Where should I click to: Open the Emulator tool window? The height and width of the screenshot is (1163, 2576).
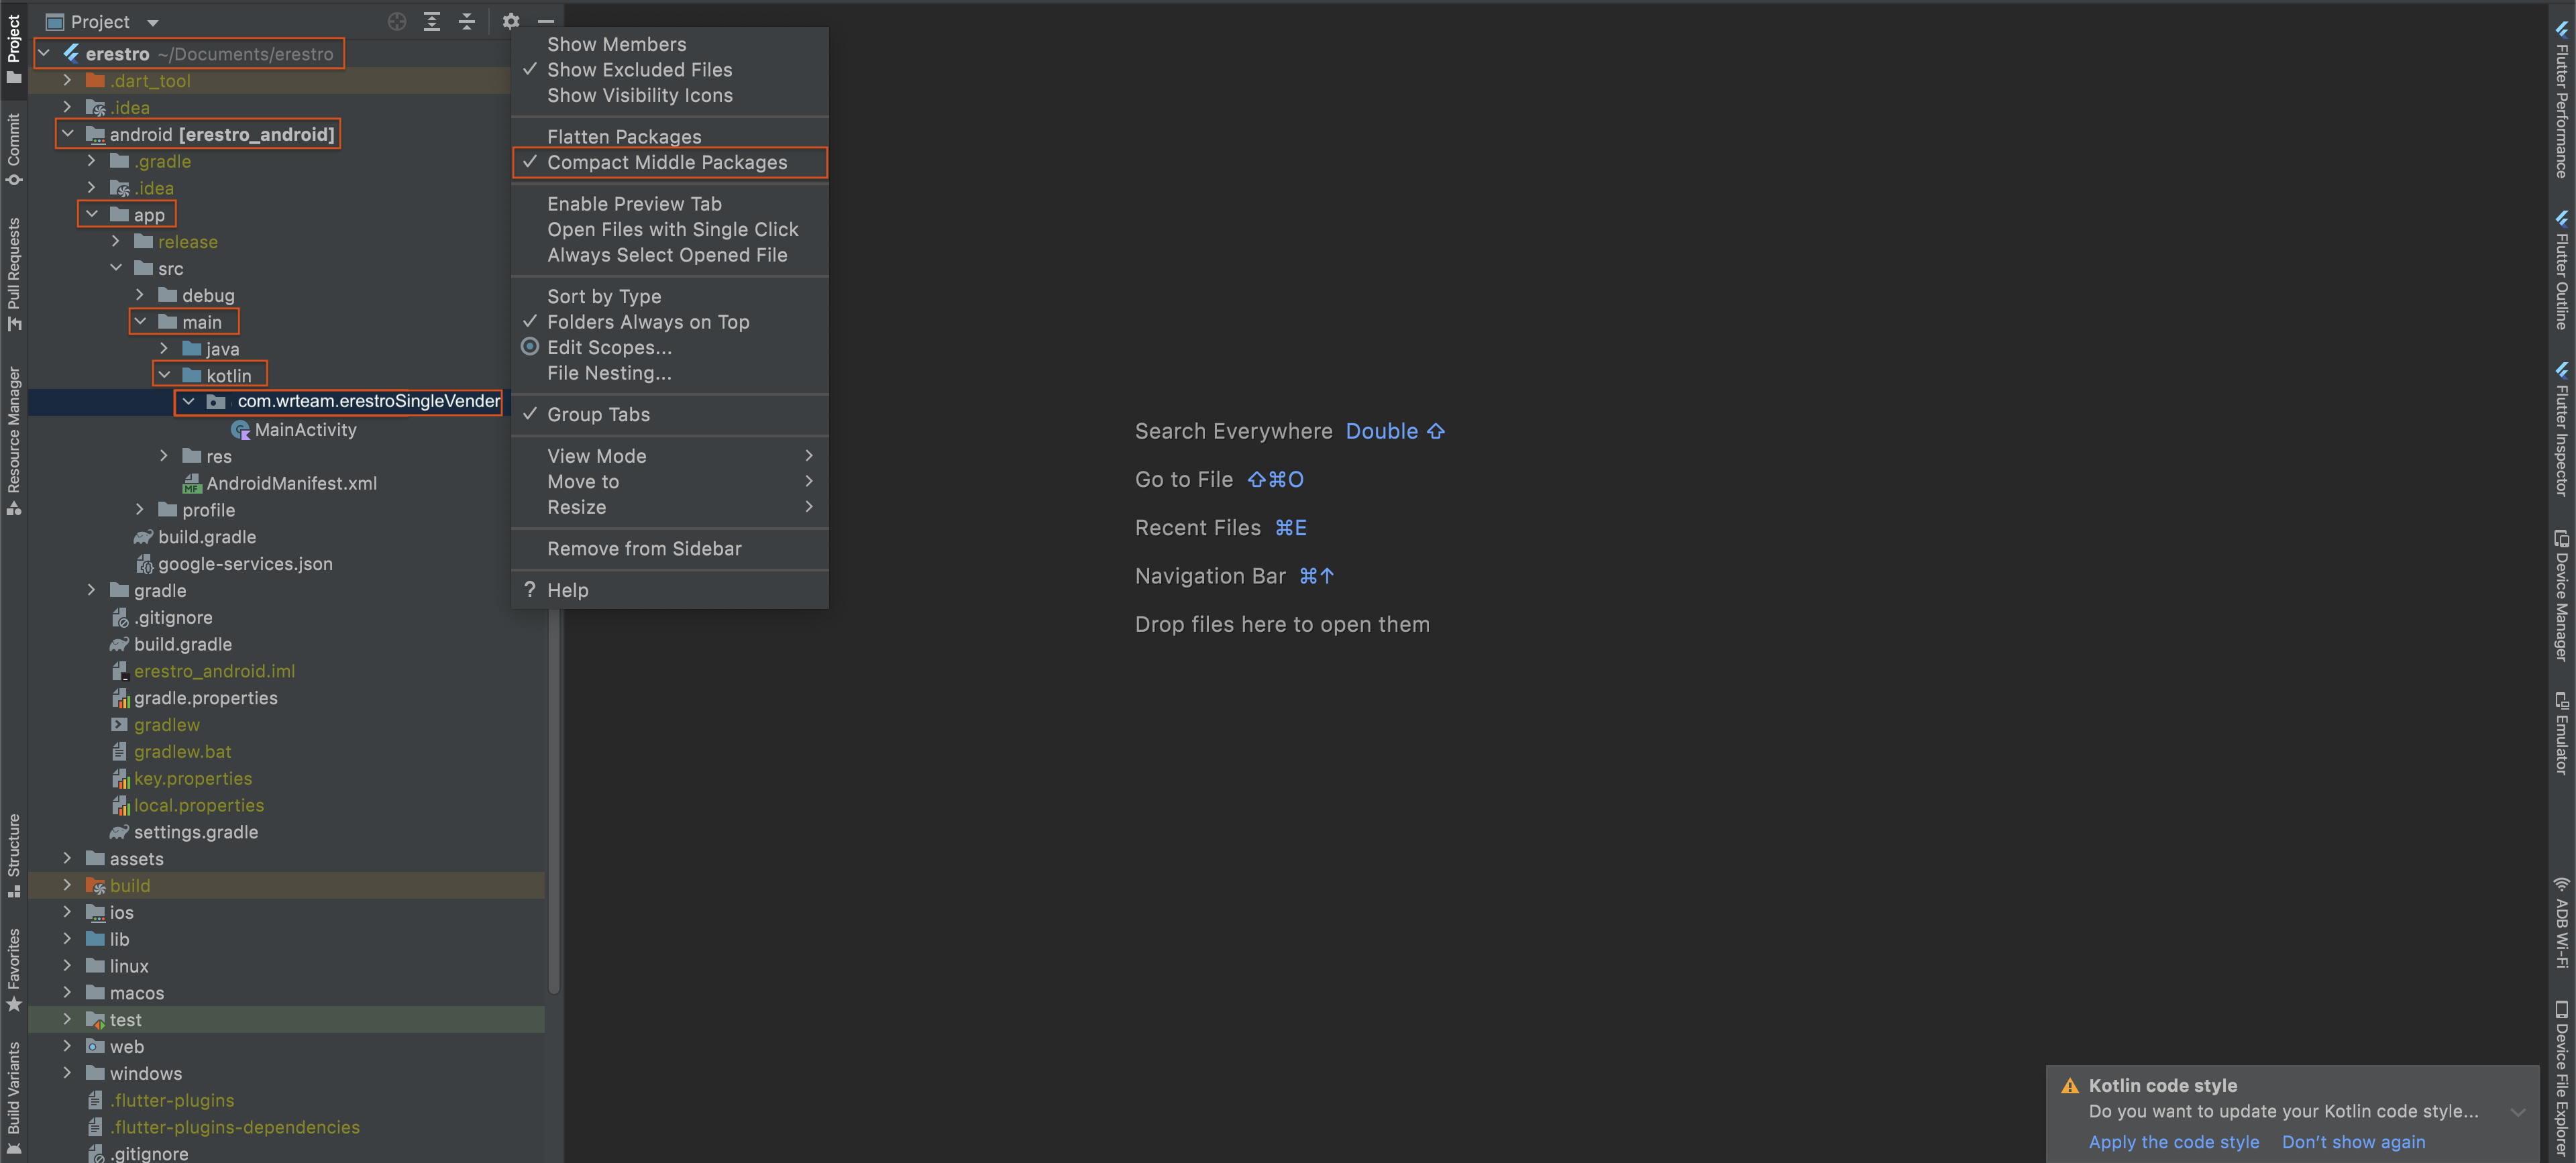pos(2562,734)
